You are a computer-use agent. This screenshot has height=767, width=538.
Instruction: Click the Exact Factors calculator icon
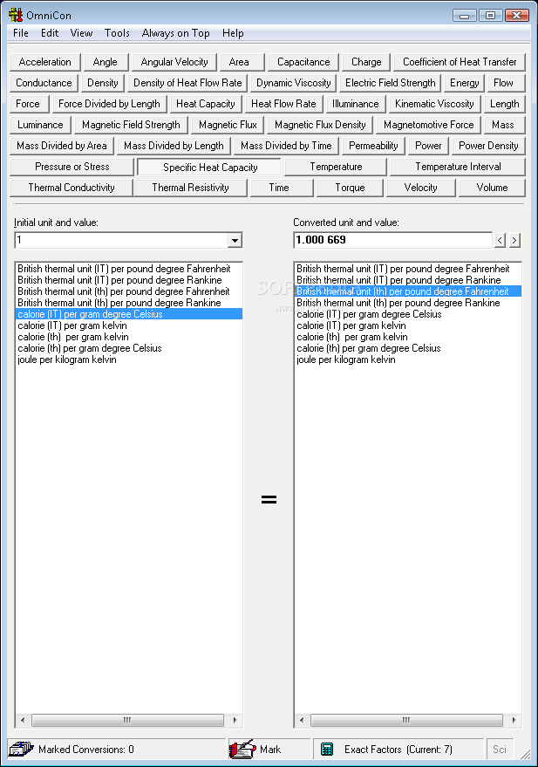326,749
